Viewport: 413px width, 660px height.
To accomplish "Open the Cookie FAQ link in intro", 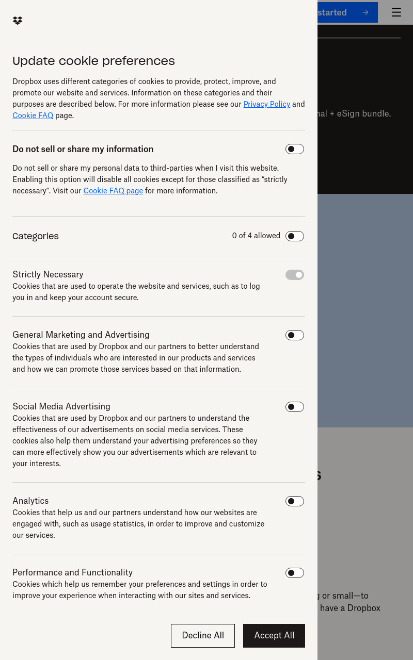I will pyautogui.click(x=33, y=115).
